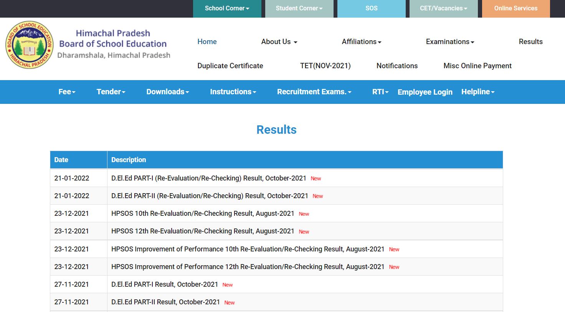
Task: Open HPSOS 10th Re-Evaluation/Re-Checking Result link
Action: (x=203, y=213)
